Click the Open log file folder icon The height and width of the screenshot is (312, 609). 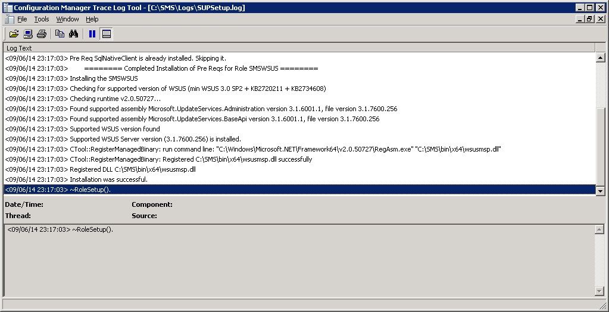[x=14, y=34]
